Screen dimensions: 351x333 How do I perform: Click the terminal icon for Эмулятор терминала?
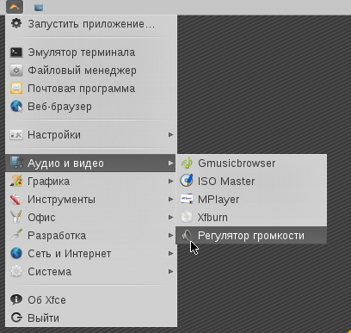pyautogui.click(x=16, y=52)
